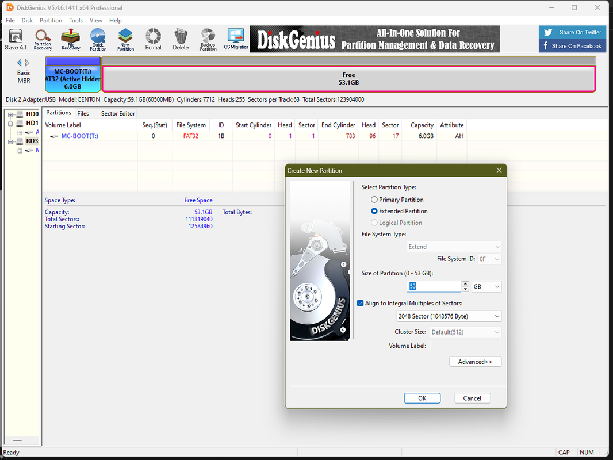Open the Quick Partition tool

pos(98,39)
